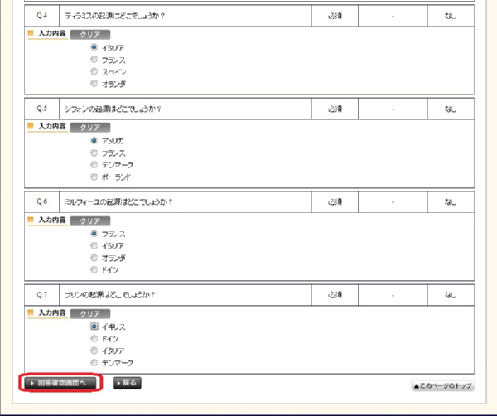
Task: Jump to top via このページのトップ
Action: [x=442, y=386]
